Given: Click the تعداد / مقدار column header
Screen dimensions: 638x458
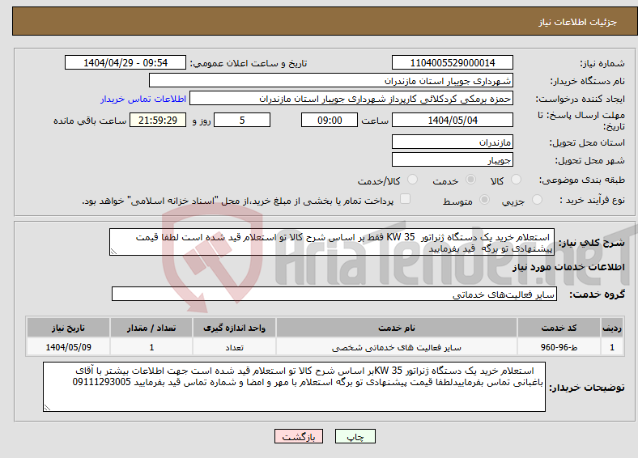Looking at the screenshot, I should tap(151, 328).
